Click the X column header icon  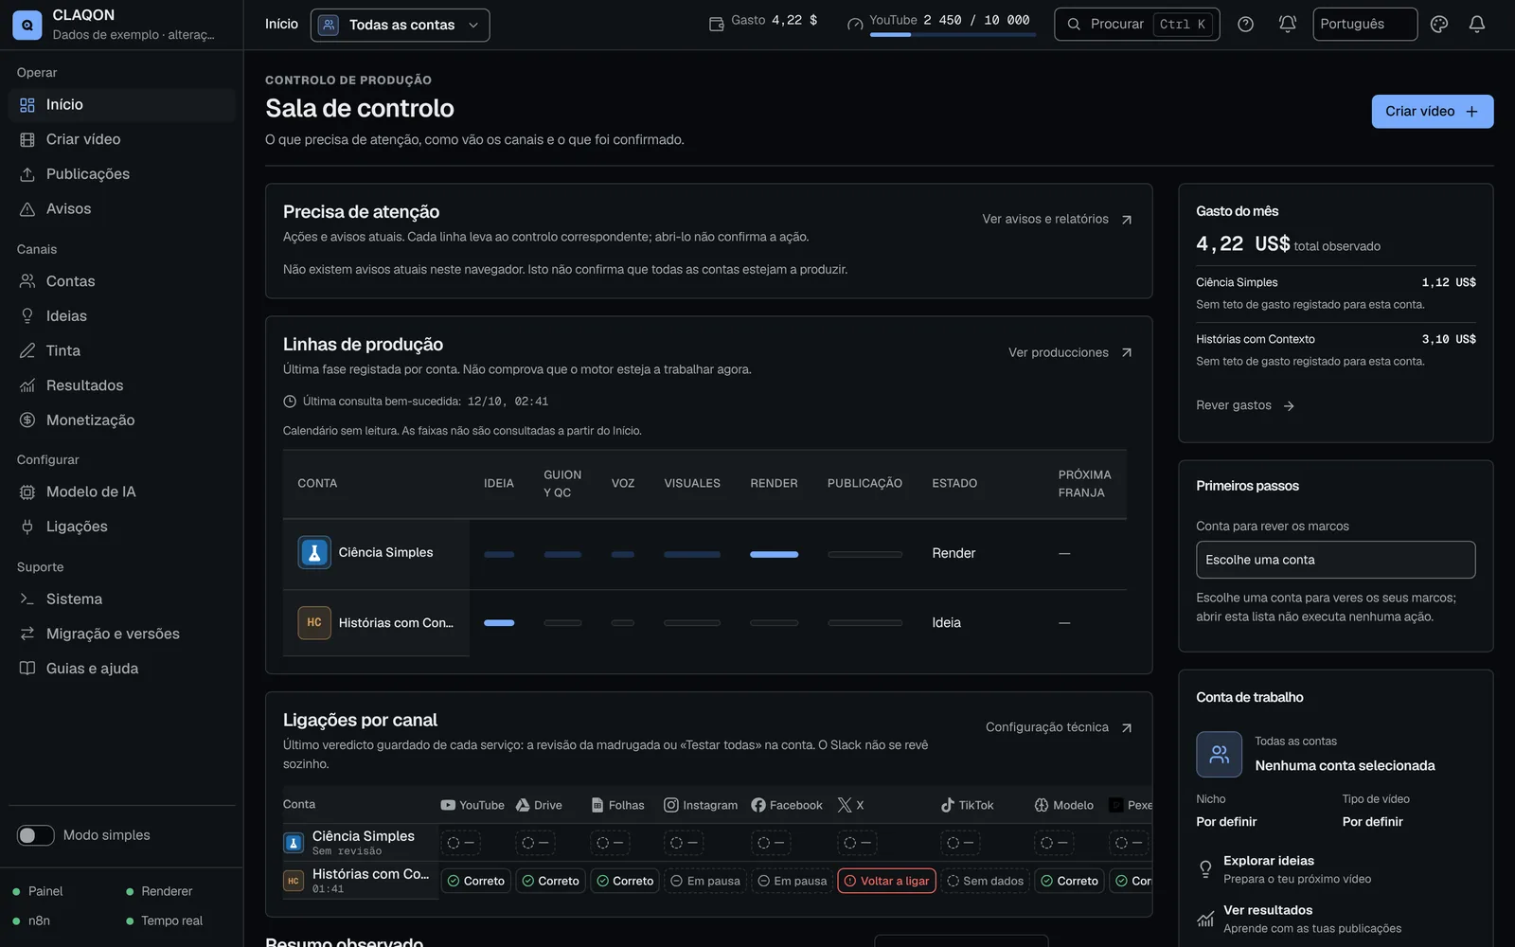[845, 805]
